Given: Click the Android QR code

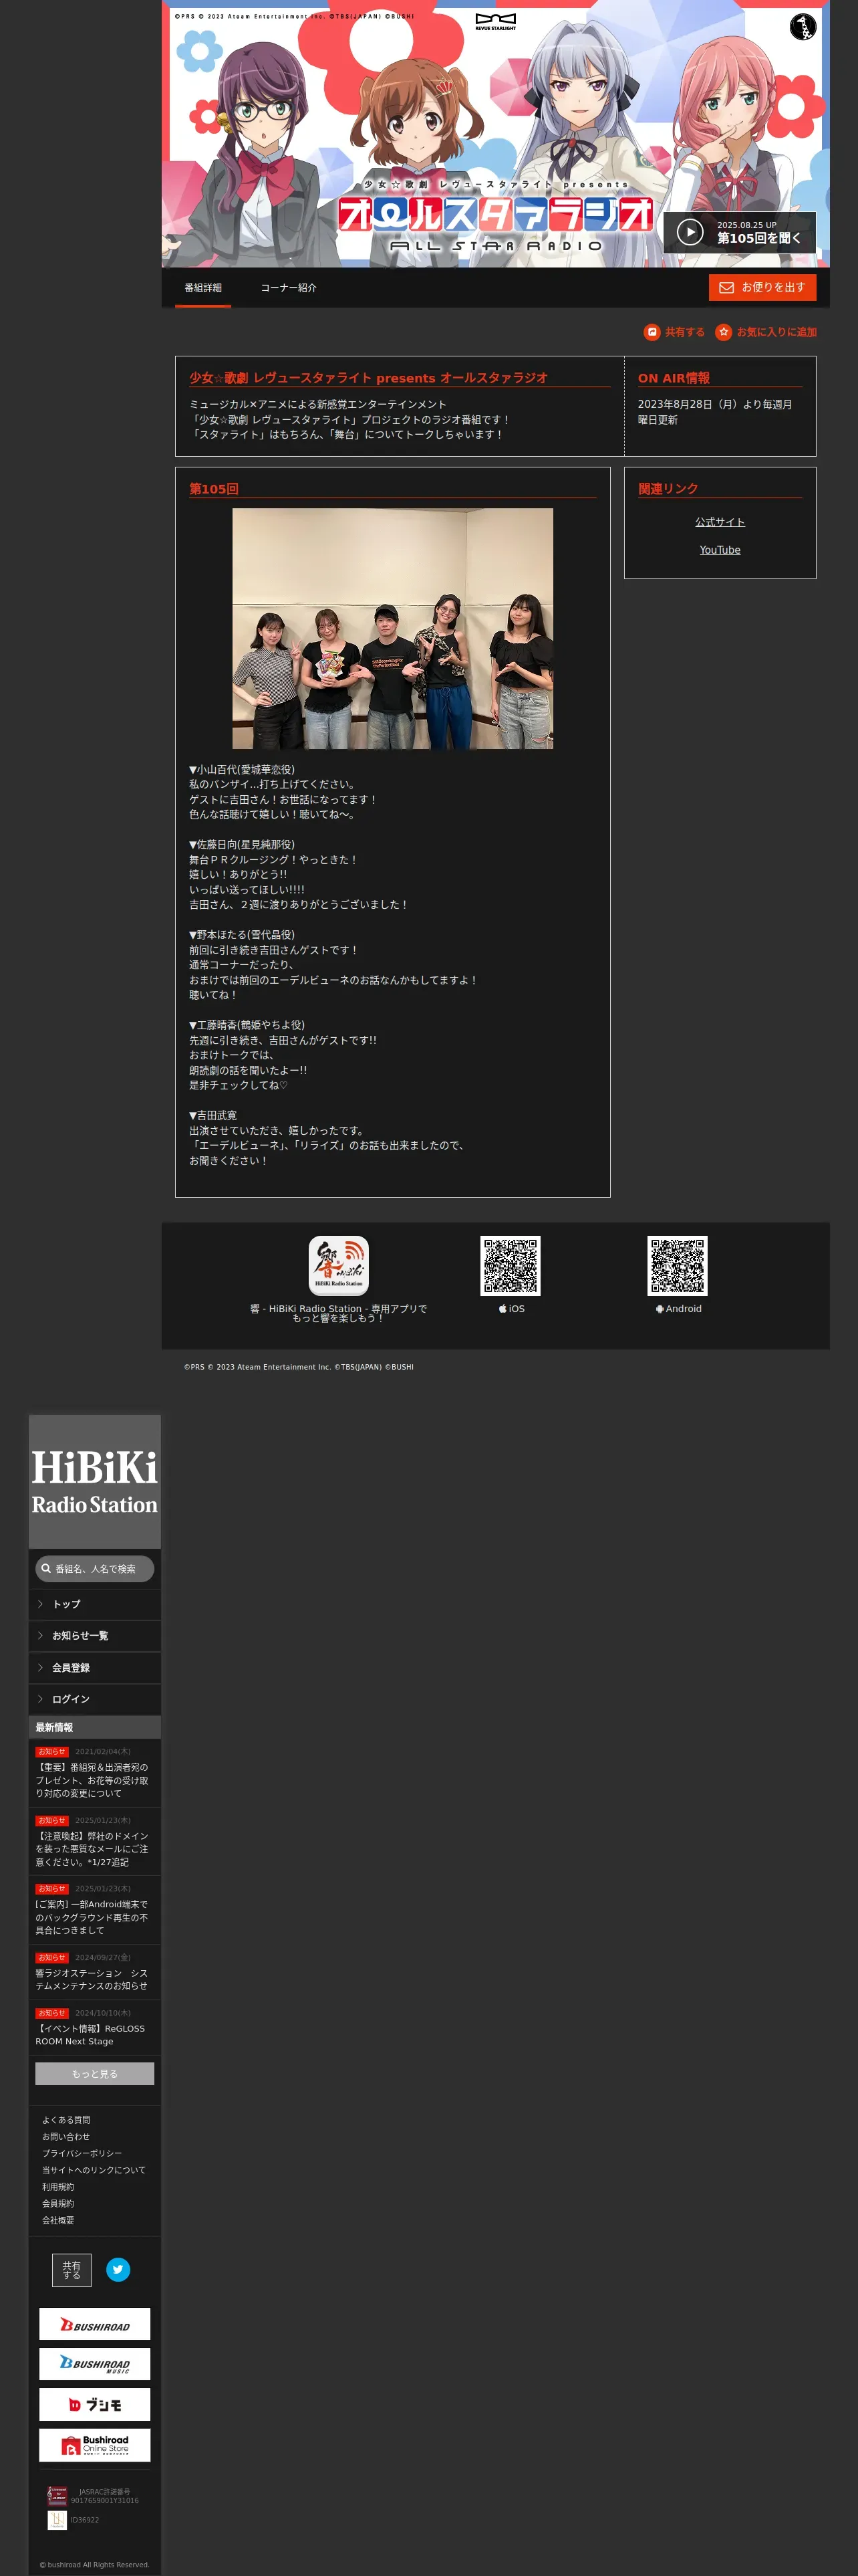Looking at the screenshot, I should point(677,1266).
